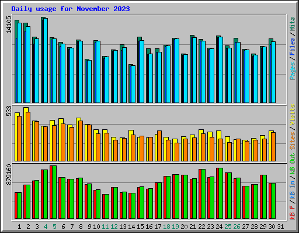The image size is (299, 233).
Task: Click day label 31 on the x-axis
Action: (280, 227)
